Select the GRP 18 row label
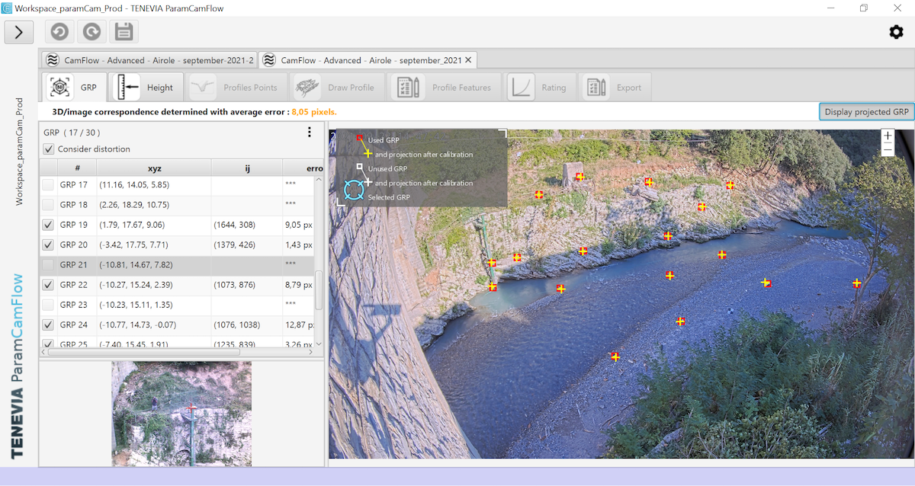The width and height of the screenshot is (915, 486). tap(74, 205)
